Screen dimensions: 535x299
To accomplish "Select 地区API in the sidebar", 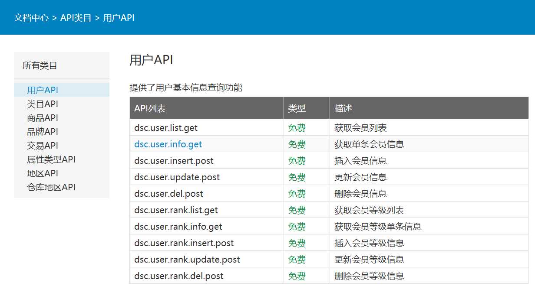I will 43,173.
